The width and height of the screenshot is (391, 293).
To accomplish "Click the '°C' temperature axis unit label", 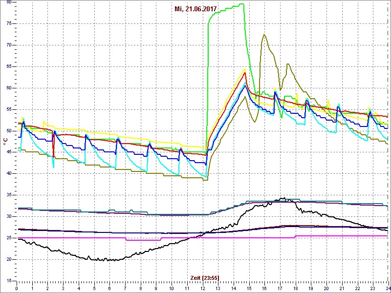I will click(5, 141).
